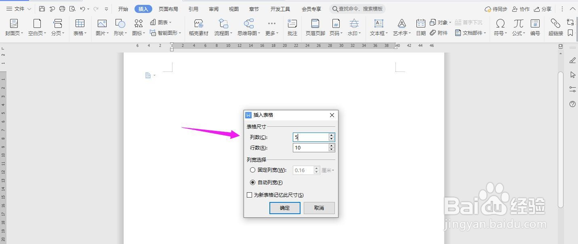Click the watermark (水印) icon
Viewport: 578px width, 244px height.
point(354,23)
